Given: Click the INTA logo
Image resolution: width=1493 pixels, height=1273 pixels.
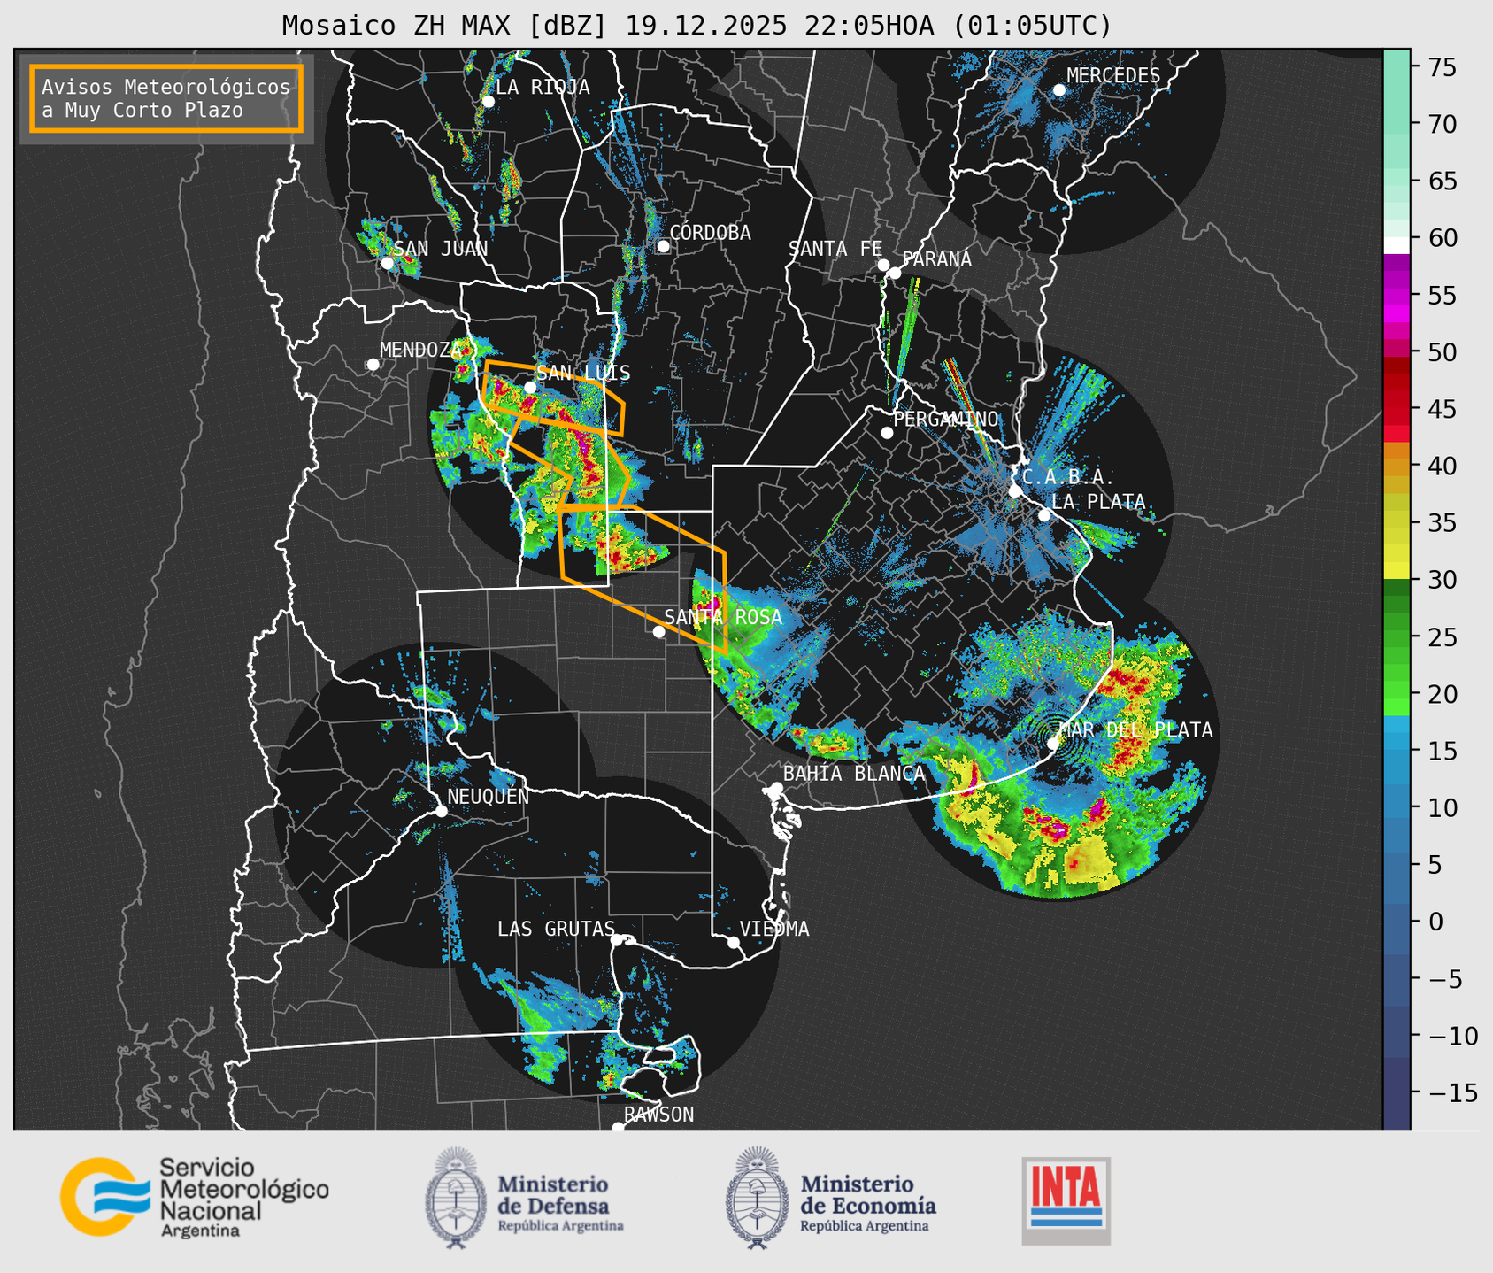Looking at the screenshot, I should coord(1066,1200).
